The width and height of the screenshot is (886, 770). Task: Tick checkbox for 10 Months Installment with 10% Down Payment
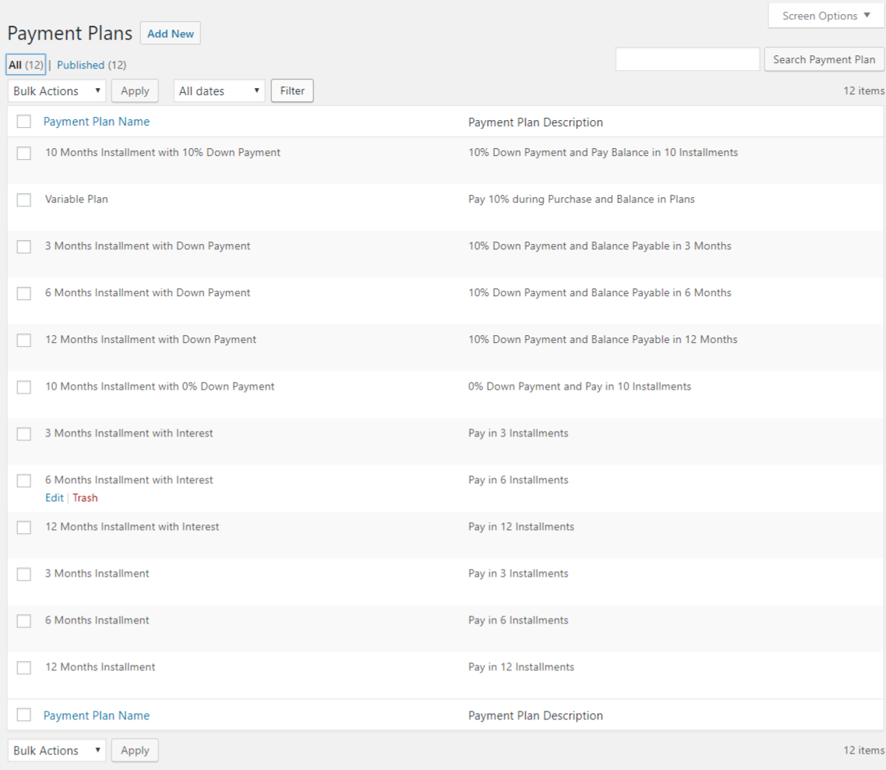coord(23,153)
